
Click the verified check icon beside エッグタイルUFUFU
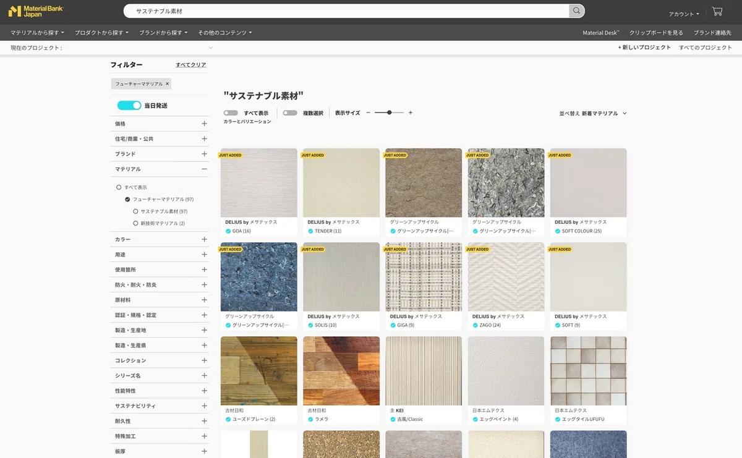pyautogui.click(x=558, y=419)
